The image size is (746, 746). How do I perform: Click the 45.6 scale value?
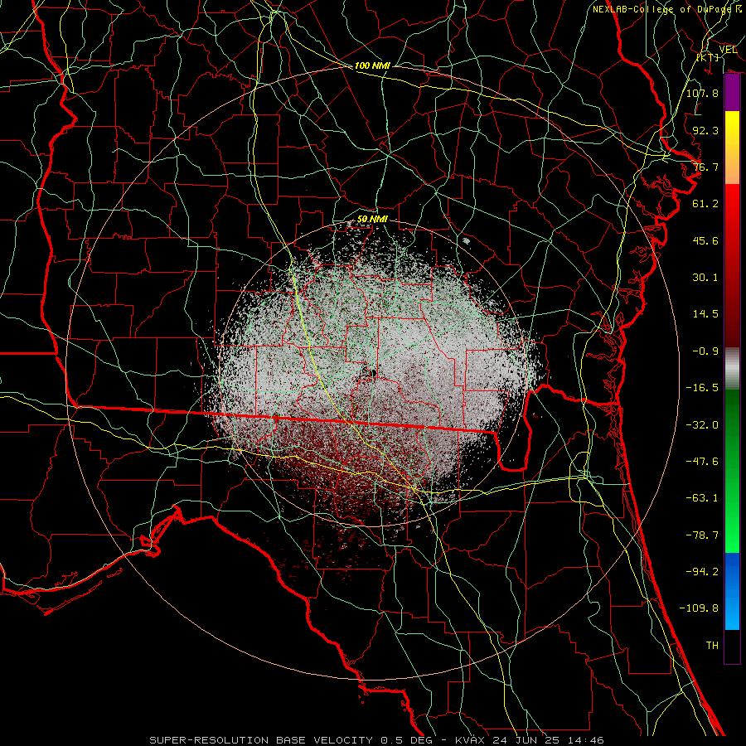click(705, 240)
